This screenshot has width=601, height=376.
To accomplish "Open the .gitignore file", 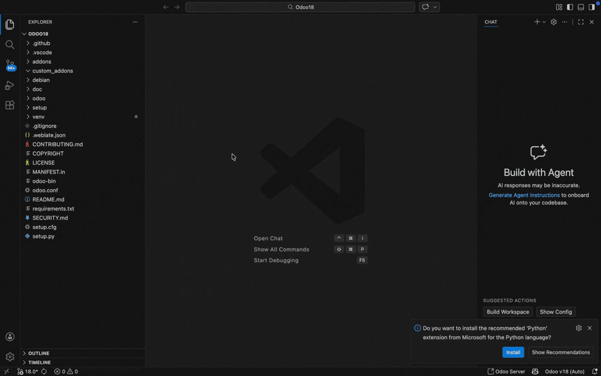I will coord(82,126).
